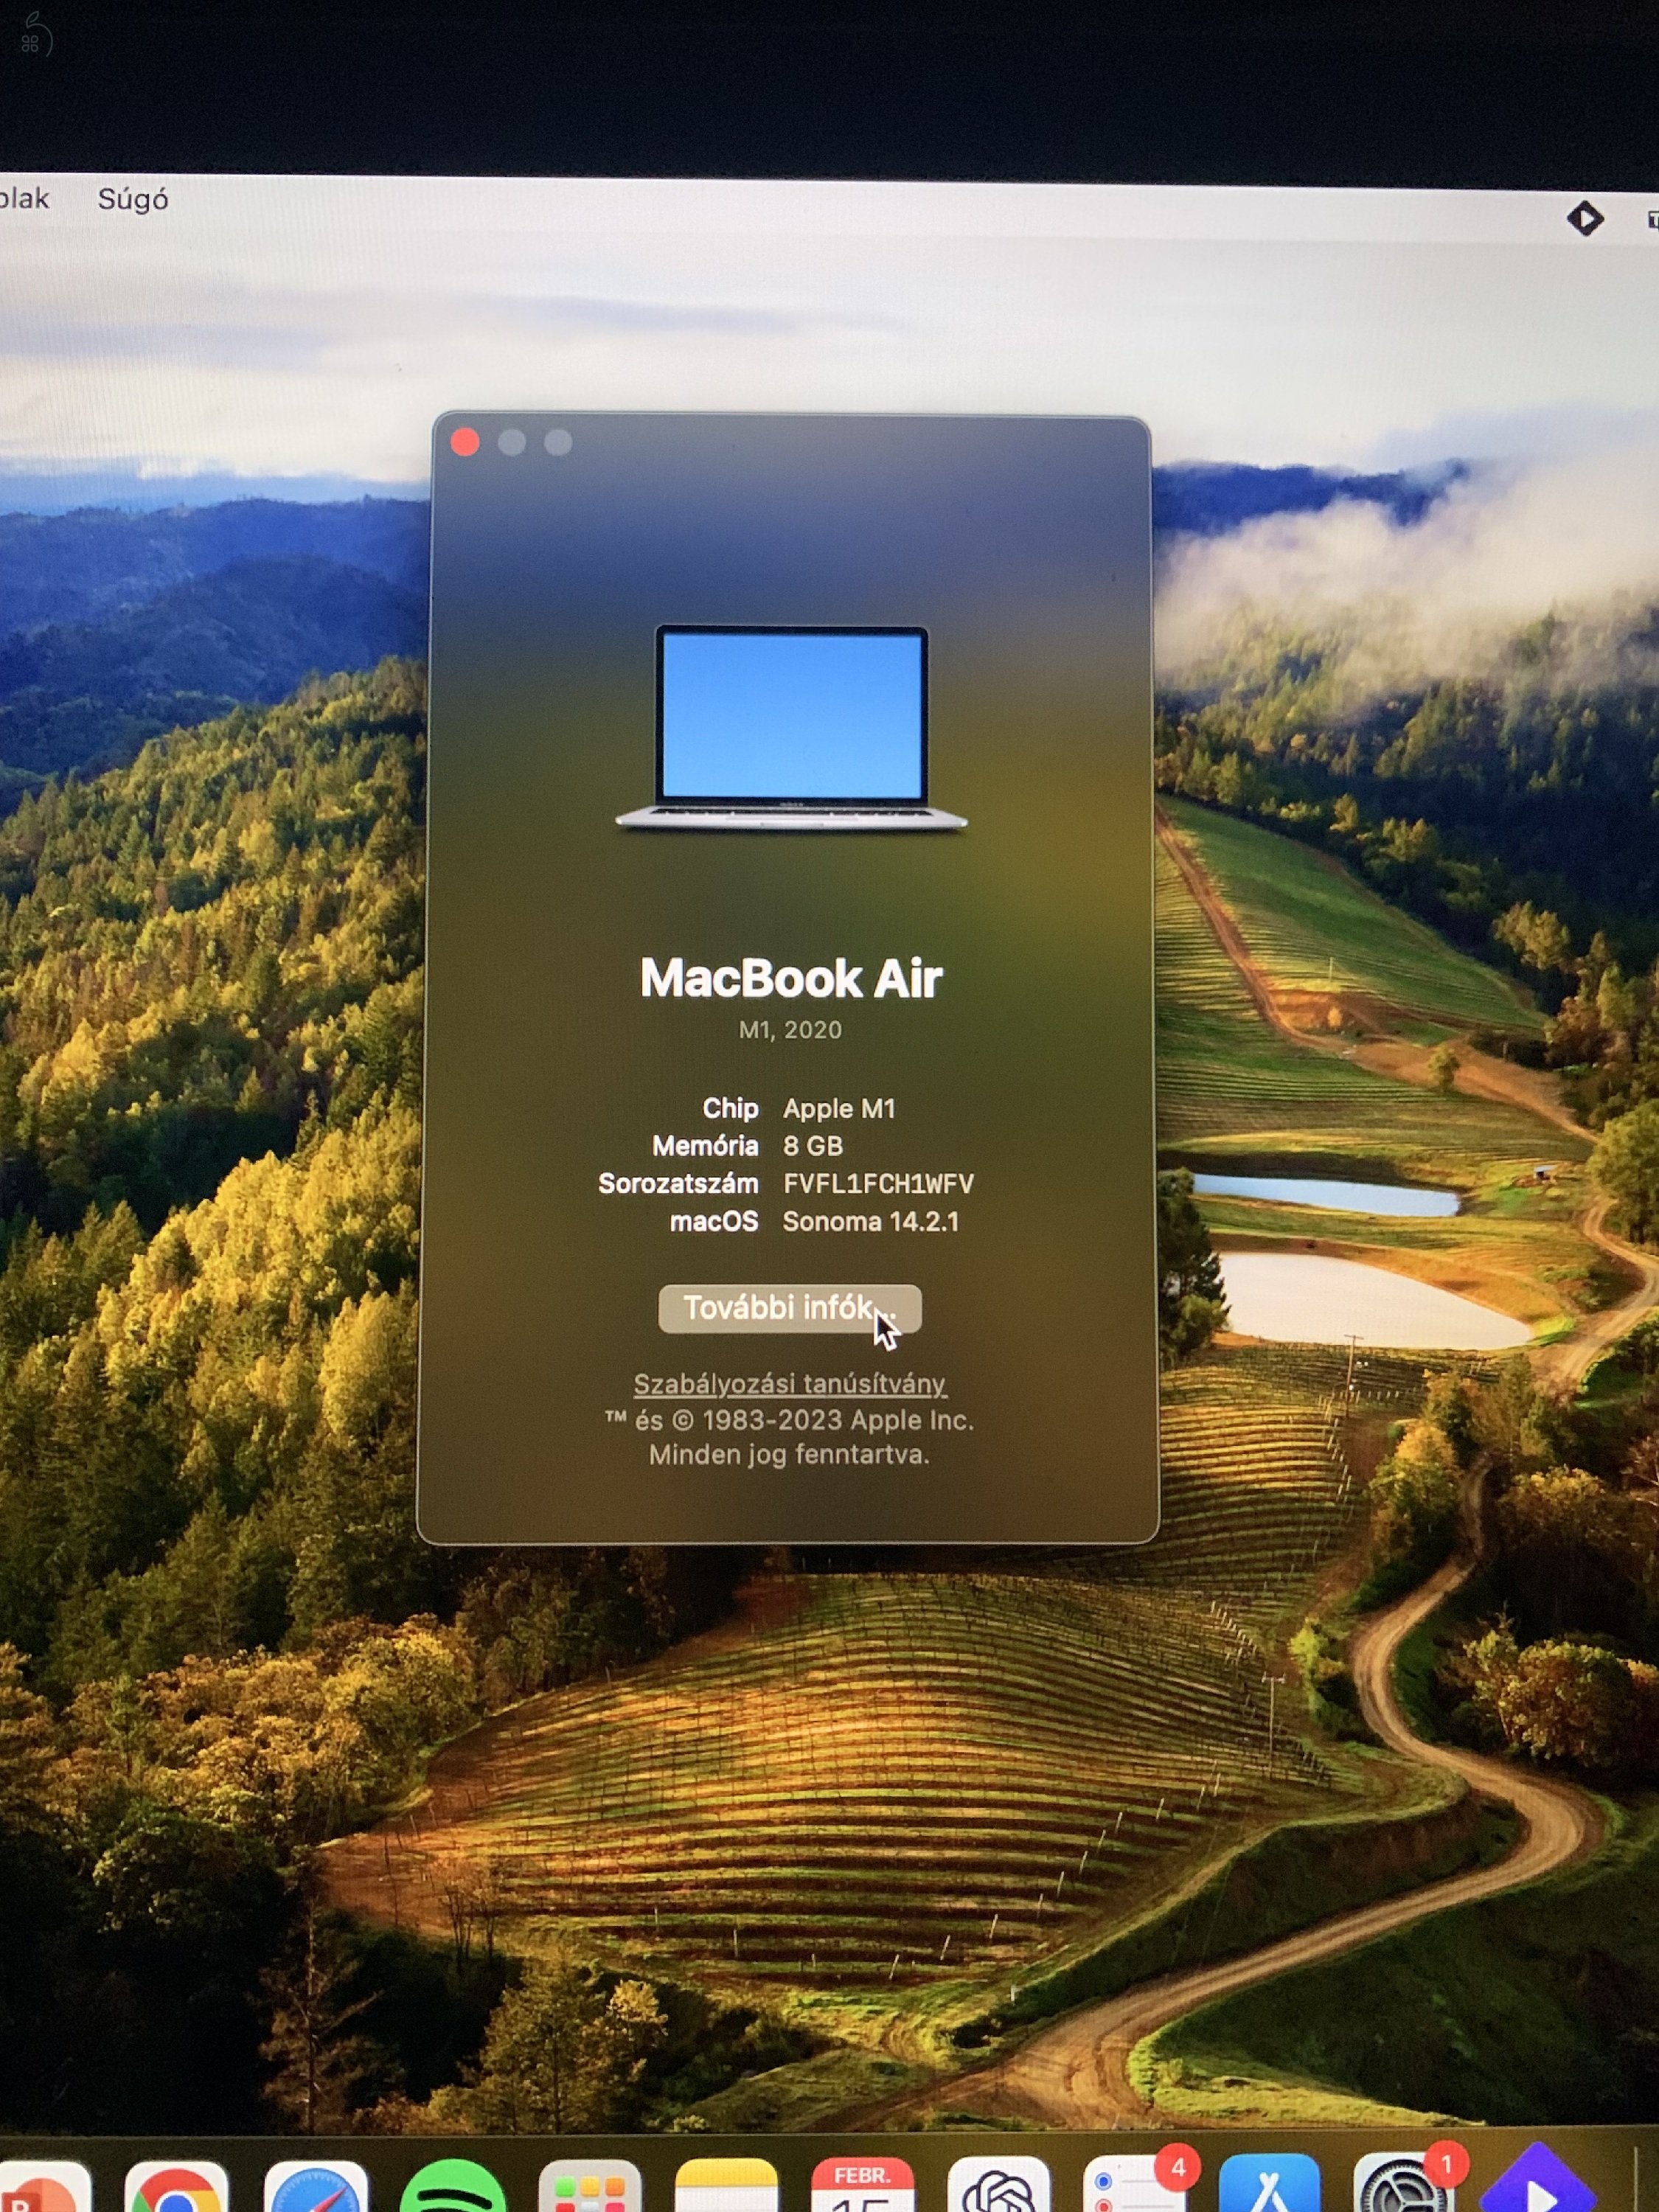Screen dimensions: 1659x2212
Task: Open the Súgó menu
Action: pyautogui.click(x=133, y=199)
